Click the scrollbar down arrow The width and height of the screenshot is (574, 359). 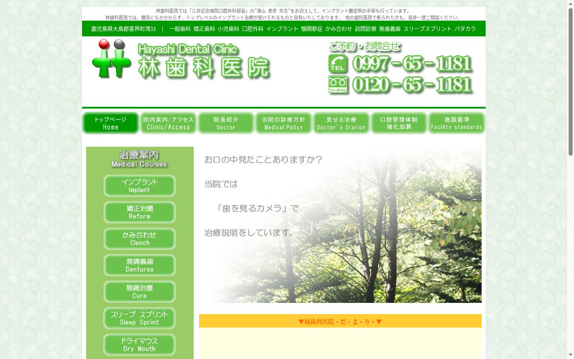[x=570, y=355]
